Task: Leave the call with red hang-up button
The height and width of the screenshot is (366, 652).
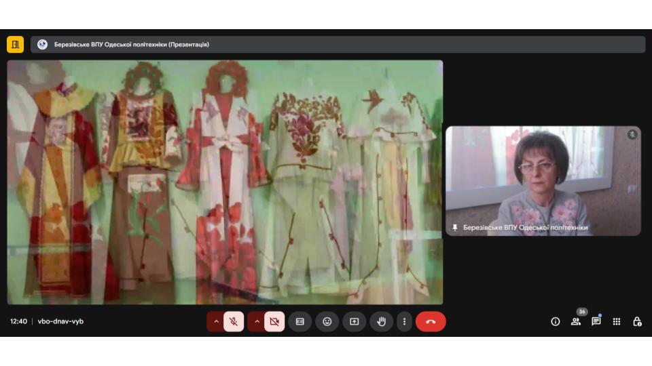Action: point(431,321)
